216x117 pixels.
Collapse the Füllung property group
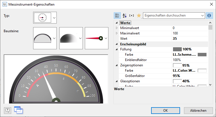(x=117, y=49)
